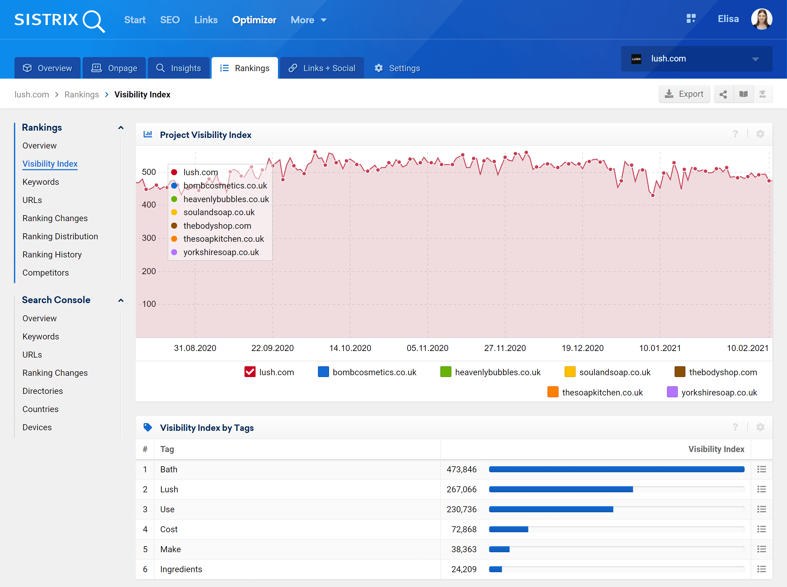
Task: Collapse the Search Console sidebar section
Action: coord(121,300)
